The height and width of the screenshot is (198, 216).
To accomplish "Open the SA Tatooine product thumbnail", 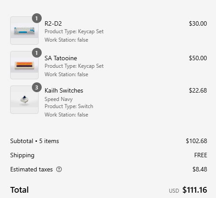I will (24, 65).
